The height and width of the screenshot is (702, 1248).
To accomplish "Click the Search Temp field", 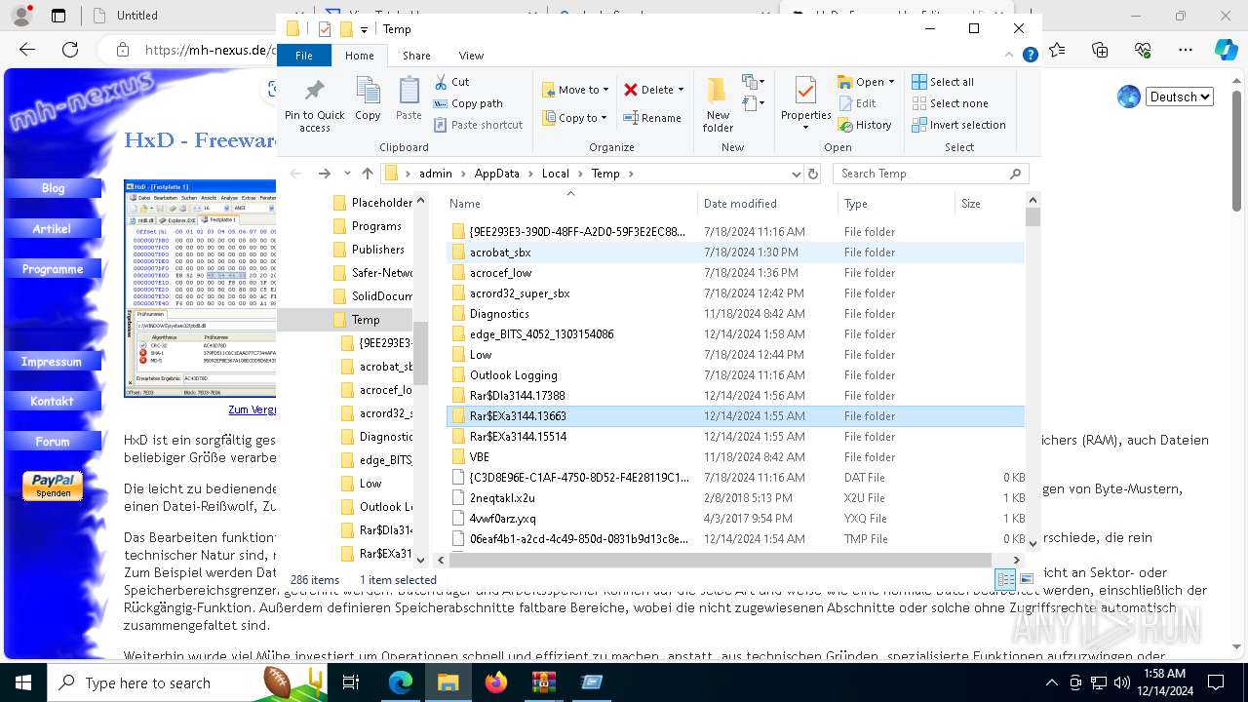I will point(931,174).
